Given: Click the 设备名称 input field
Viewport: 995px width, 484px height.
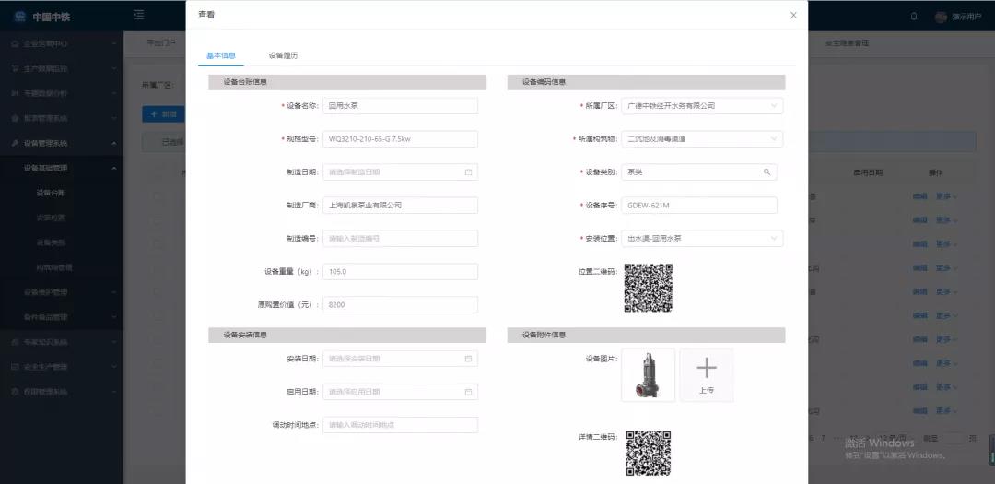Looking at the screenshot, I should (x=400, y=106).
